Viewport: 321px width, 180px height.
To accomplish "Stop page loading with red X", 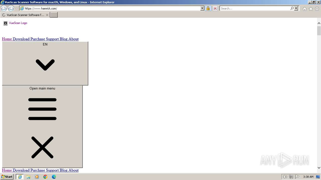I will pyautogui.click(x=215, y=8).
